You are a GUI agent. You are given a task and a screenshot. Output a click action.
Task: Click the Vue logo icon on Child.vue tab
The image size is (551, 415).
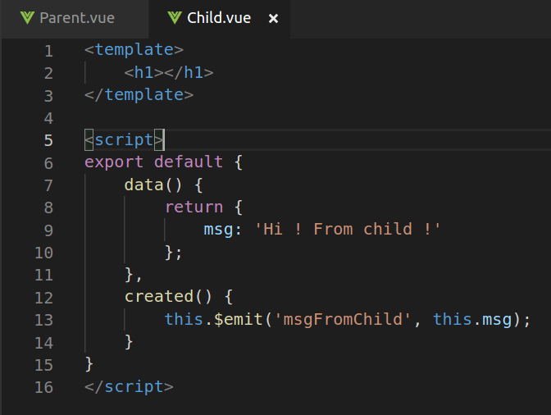click(x=175, y=17)
